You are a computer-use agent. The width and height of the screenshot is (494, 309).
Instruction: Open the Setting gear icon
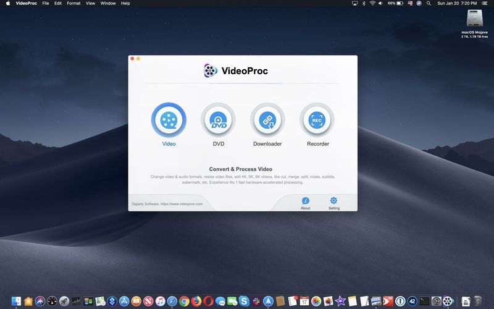coord(333,200)
